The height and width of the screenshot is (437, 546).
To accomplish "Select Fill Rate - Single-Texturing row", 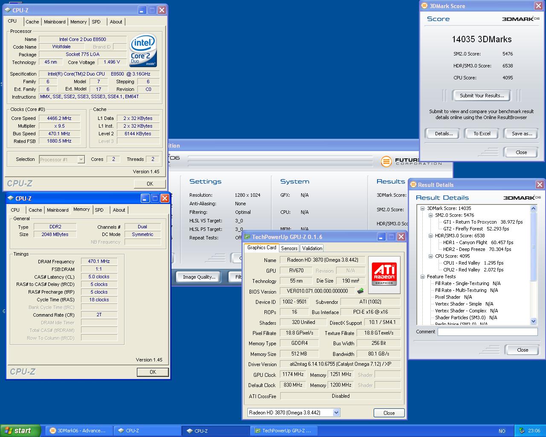I will click(x=468, y=283).
